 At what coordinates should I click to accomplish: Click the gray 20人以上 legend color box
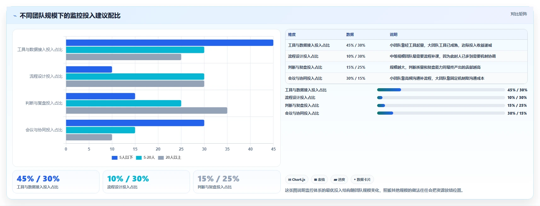click(161, 158)
